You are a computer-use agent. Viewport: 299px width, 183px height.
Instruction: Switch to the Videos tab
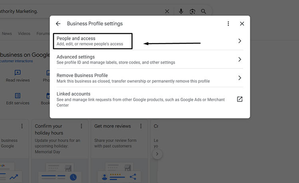[x=24, y=33]
